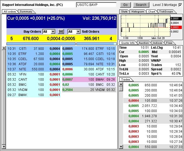Viewport: 184px width, 151px height.
Task: Open the Stats tab
Action: [124, 11]
